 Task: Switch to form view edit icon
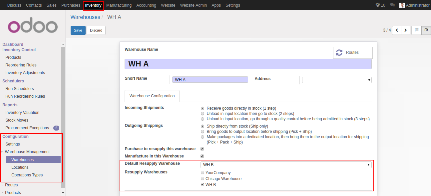(x=426, y=30)
